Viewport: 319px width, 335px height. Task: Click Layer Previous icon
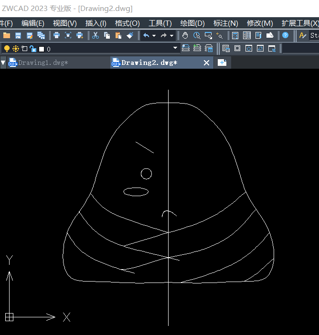(x=197, y=48)
